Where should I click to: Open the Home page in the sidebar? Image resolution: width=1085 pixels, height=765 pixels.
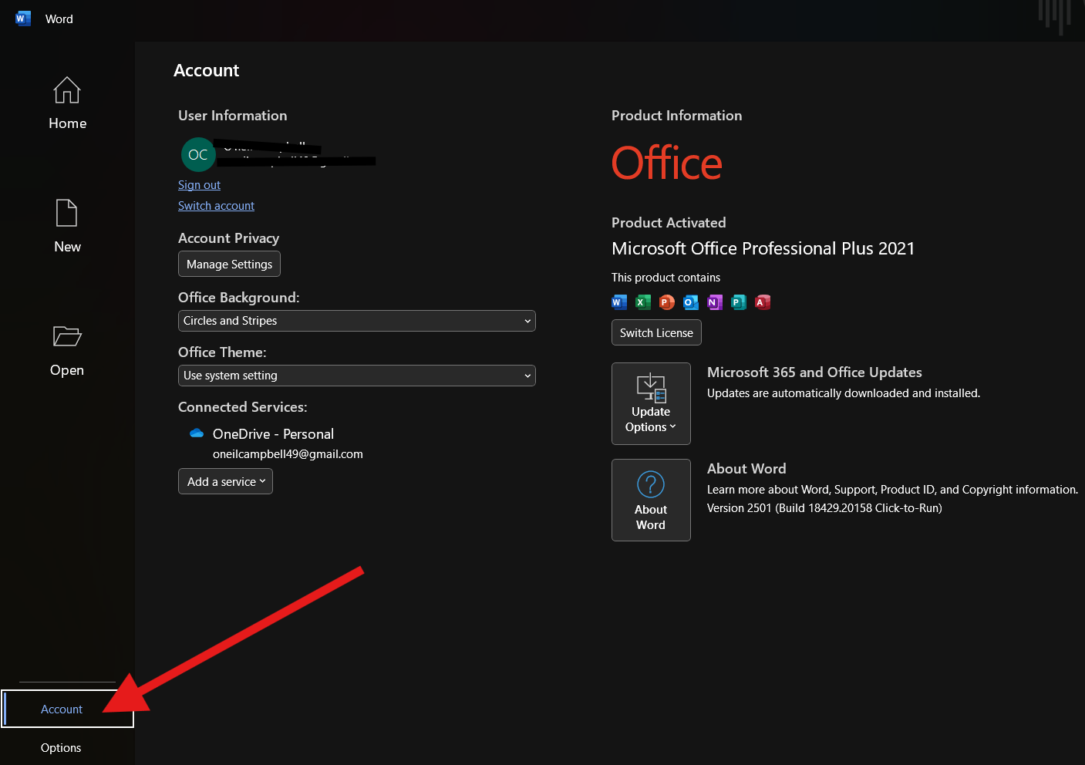point(67,103)
